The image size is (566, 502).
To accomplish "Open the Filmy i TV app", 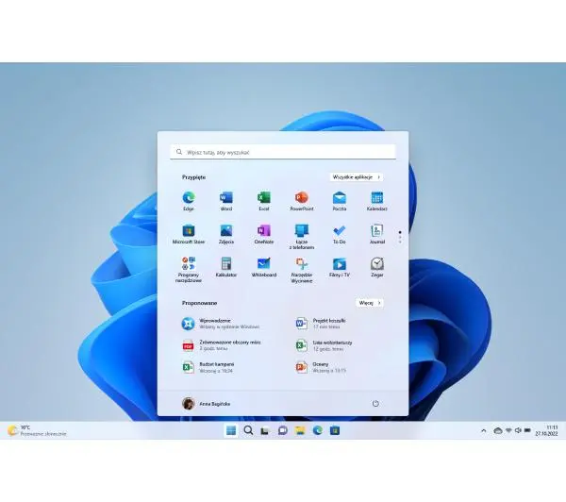I will (340, 267).
